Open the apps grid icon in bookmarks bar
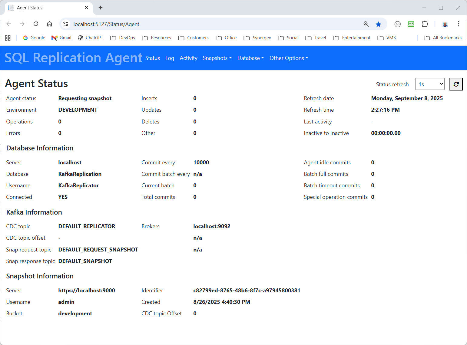467x345 pixels. (8, 38)
